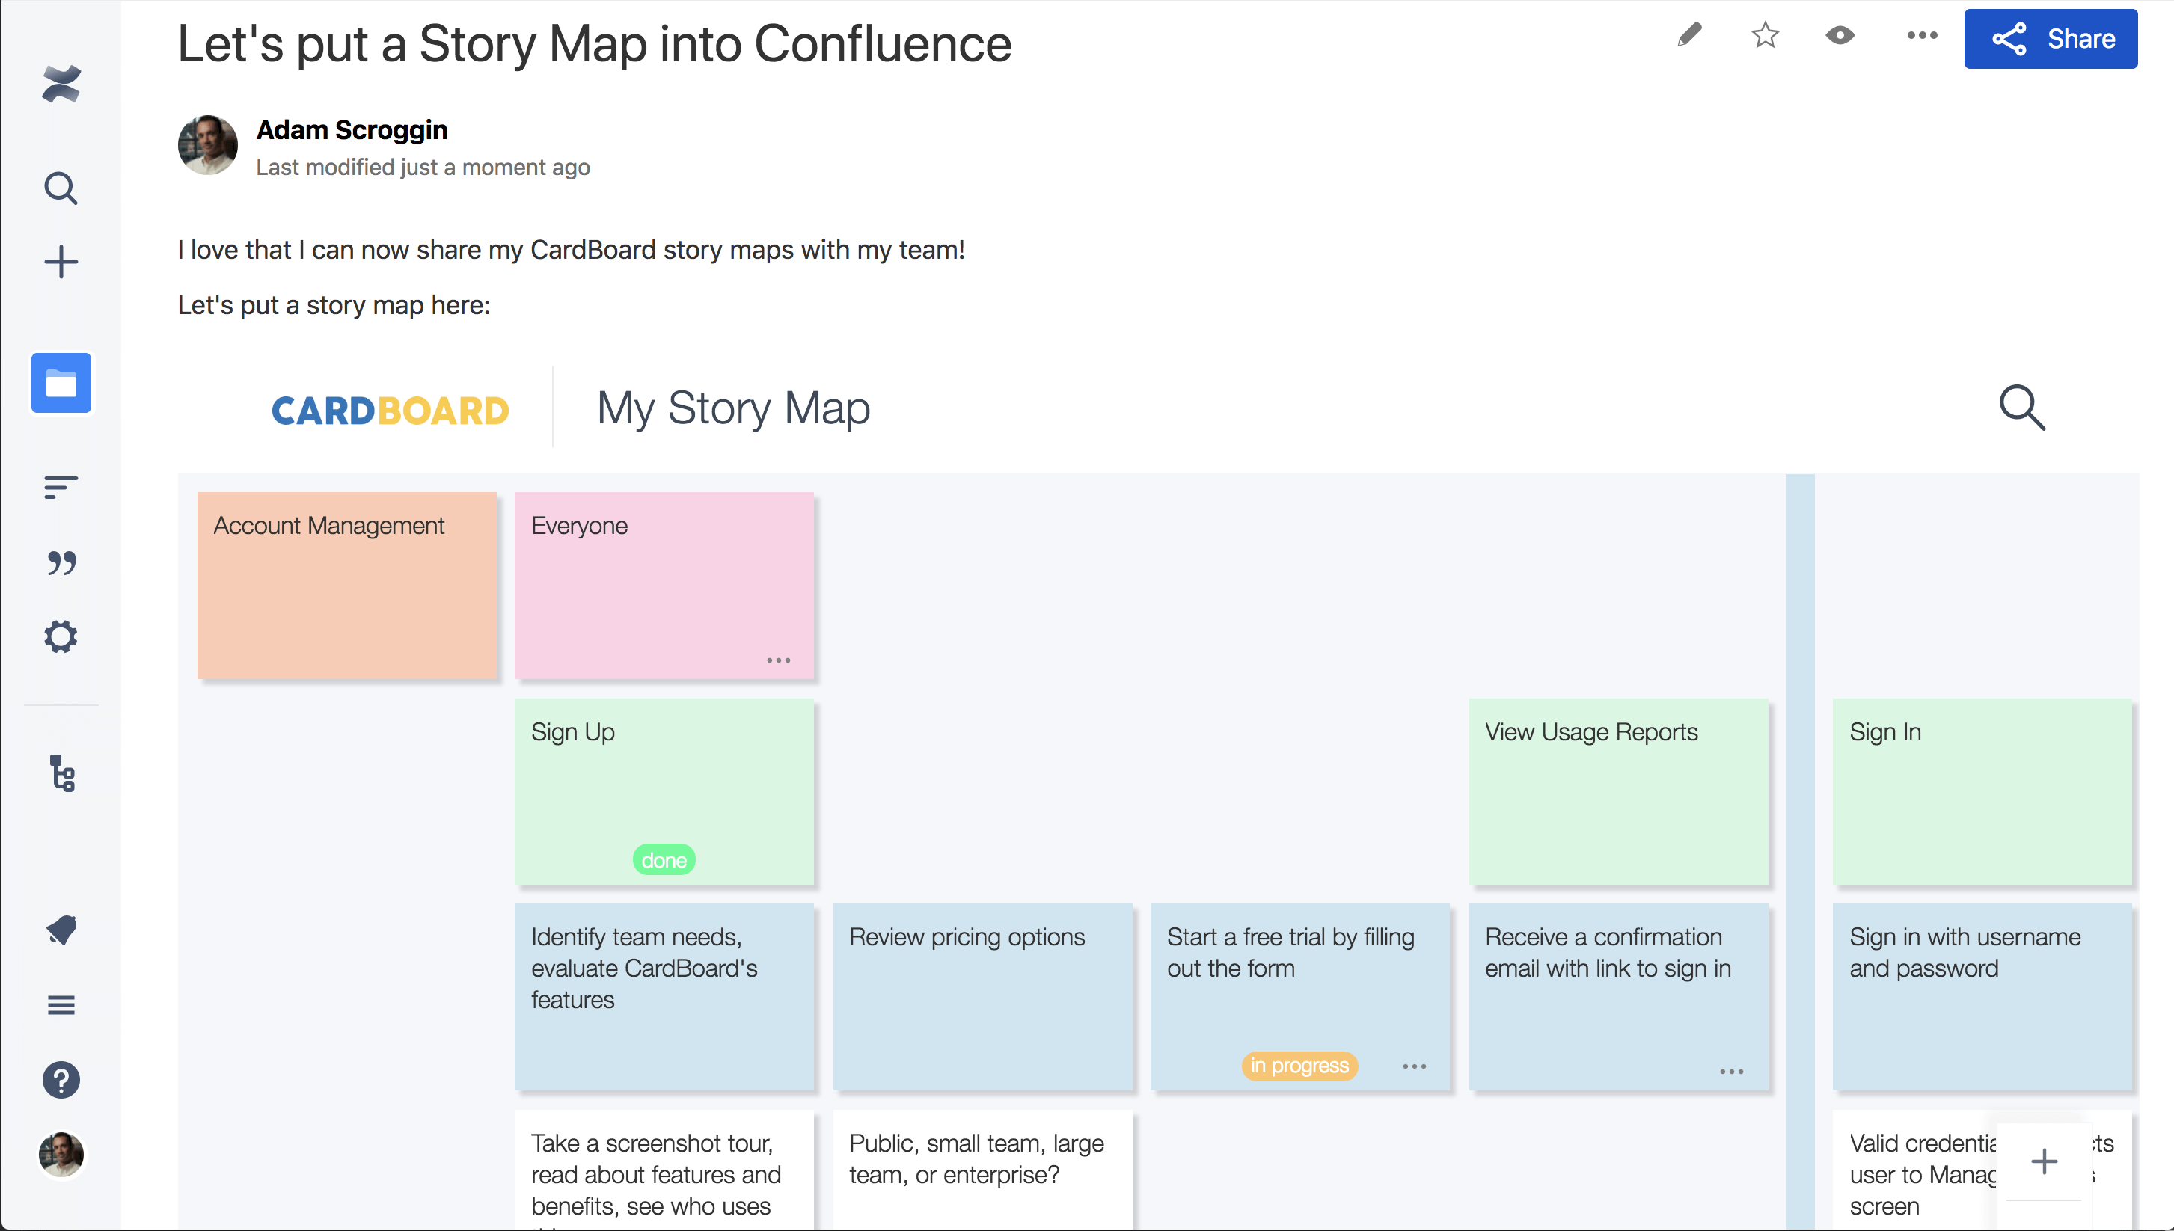Image resolution: width=2174 pixels, height=1231 pixels.
Task: Toggle watching this page eye icon
Action: 1840,35
